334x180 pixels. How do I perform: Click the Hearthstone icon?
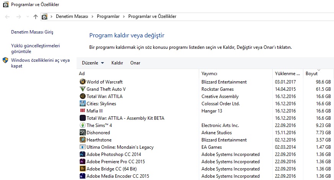pos(82,140)
